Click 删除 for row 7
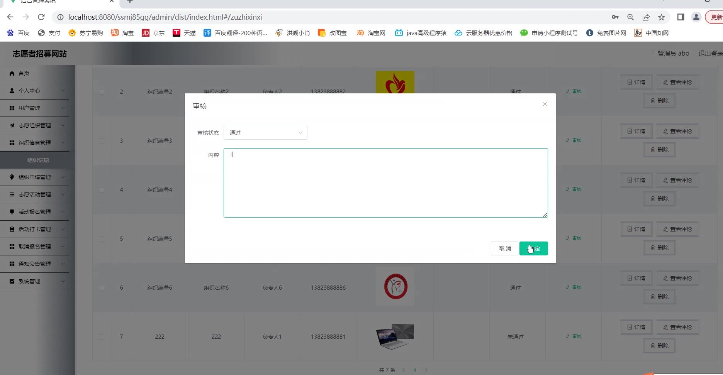 pyautogui.click(x=659, y=346)
